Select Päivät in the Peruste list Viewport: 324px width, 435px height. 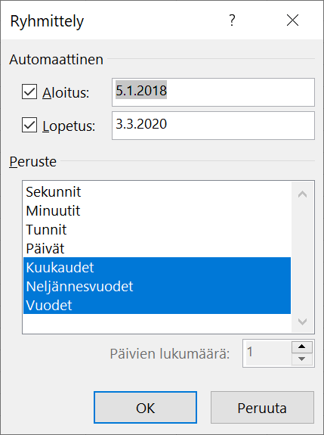click(x=157, y=248)
